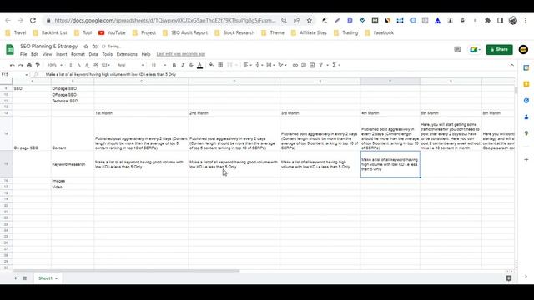Decrease decimal places icon
534x300 pixels.
[x=87, y=65]
